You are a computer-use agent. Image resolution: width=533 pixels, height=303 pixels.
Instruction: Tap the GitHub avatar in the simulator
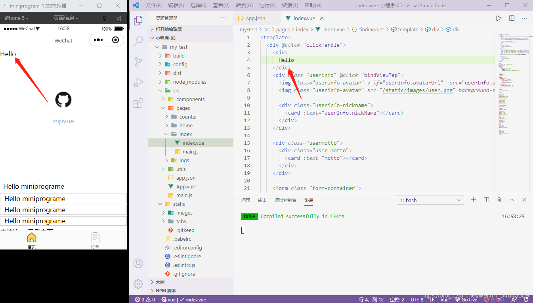pos(63,100)
